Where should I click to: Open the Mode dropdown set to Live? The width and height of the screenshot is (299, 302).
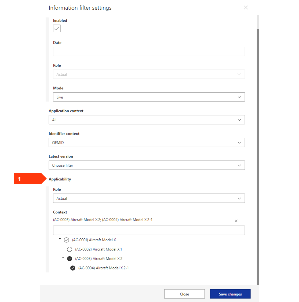tap(149, 97)
